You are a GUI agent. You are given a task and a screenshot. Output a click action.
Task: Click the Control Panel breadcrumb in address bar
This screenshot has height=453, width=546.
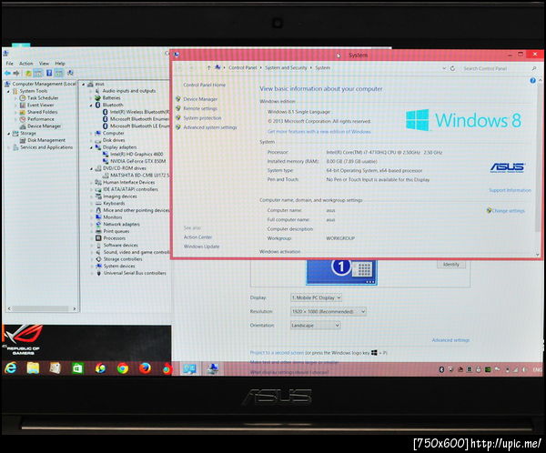point(243,68)
